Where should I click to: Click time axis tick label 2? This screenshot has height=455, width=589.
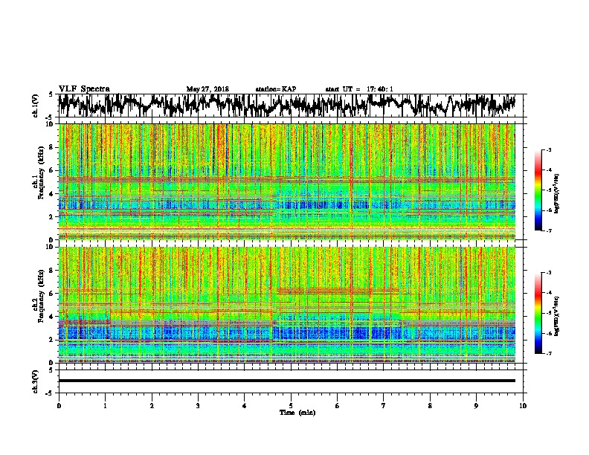coord(152,406)
